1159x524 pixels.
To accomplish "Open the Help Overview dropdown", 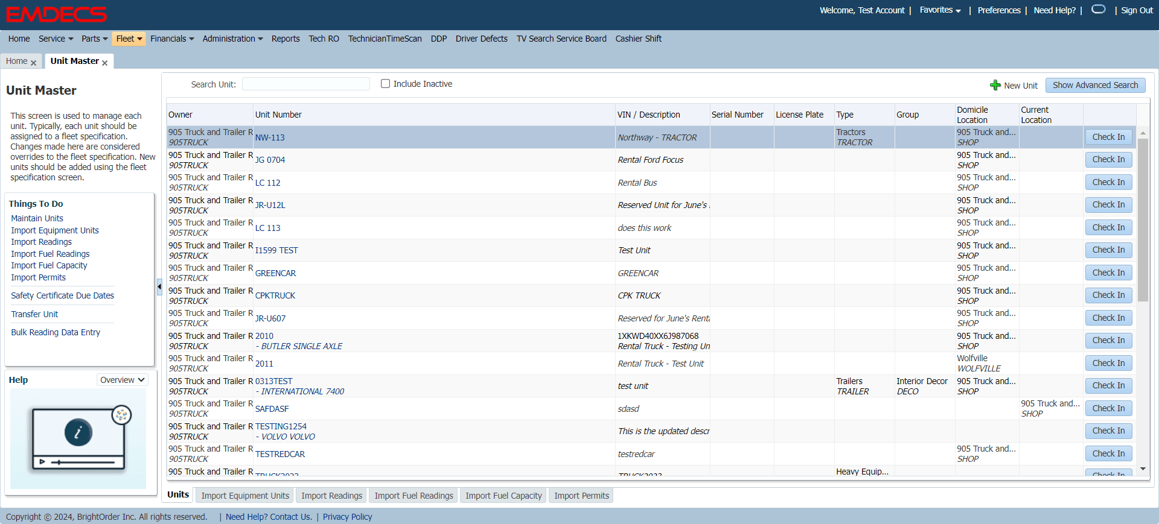I will pyautogui.click(x=123, y=380).
